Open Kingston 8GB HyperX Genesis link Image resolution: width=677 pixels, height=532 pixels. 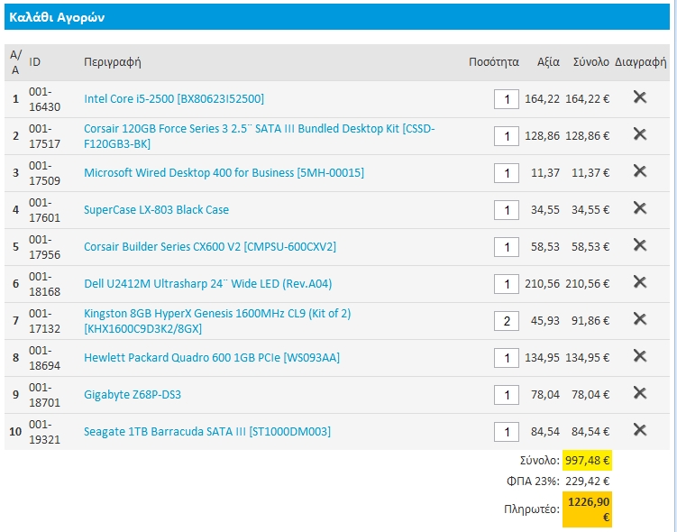217,321
